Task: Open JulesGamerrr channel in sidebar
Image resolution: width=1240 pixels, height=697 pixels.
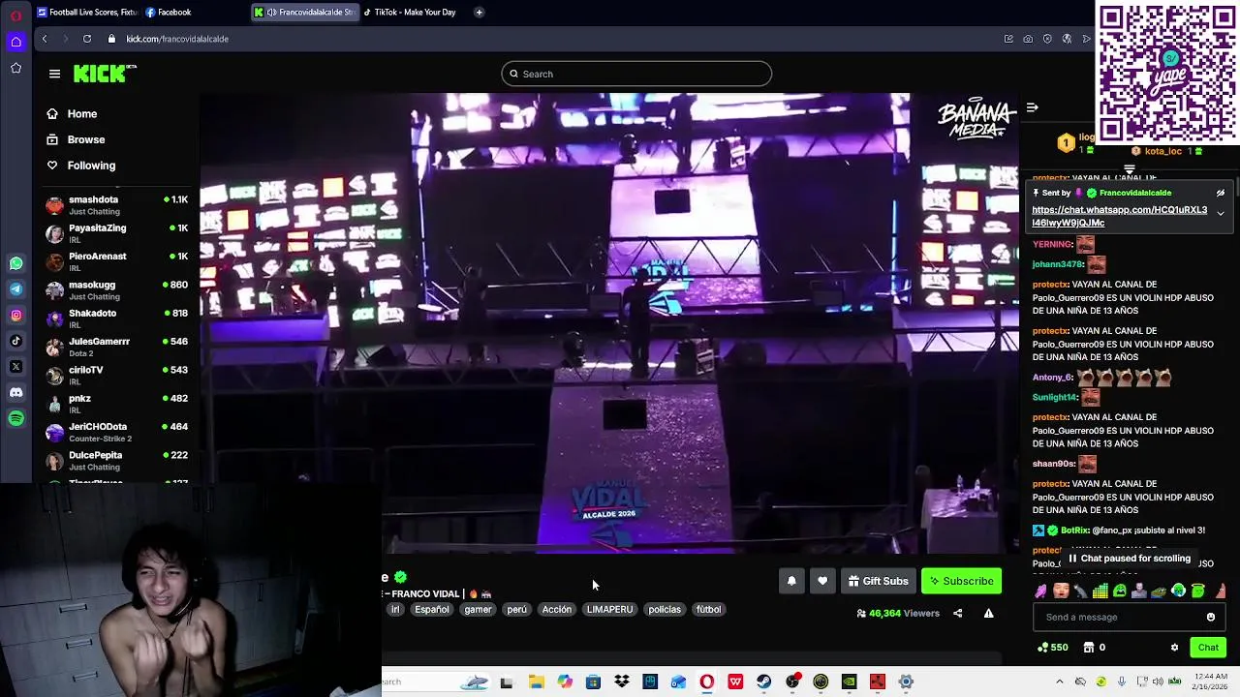Action: click(117, 347)
